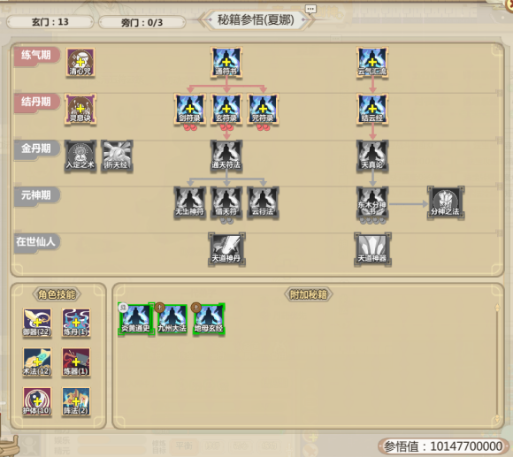Open the 剑符录 skill node

pyautogui.click(x=190, y=109)
